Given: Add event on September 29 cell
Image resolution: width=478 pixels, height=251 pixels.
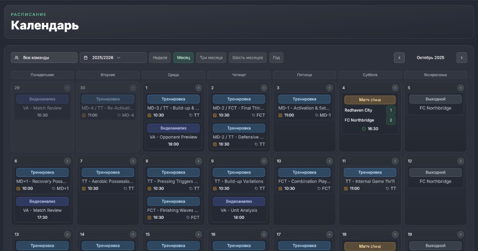Looking at the screenshot, I should [67, 88].
